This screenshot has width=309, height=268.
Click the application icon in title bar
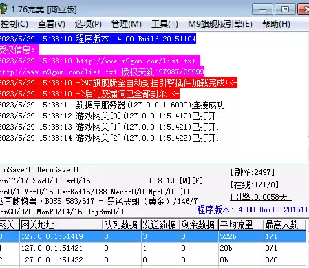click(x=3, y=10)
